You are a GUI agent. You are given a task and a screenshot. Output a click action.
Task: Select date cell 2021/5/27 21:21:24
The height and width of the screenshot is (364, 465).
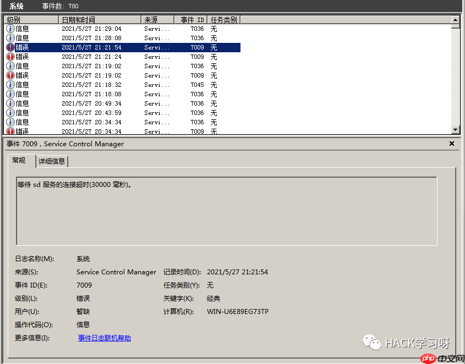pyautogui.click(x=92, y=57)
